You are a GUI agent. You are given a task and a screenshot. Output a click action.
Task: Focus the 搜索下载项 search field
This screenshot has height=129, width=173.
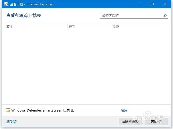click(x=134, y=16)
